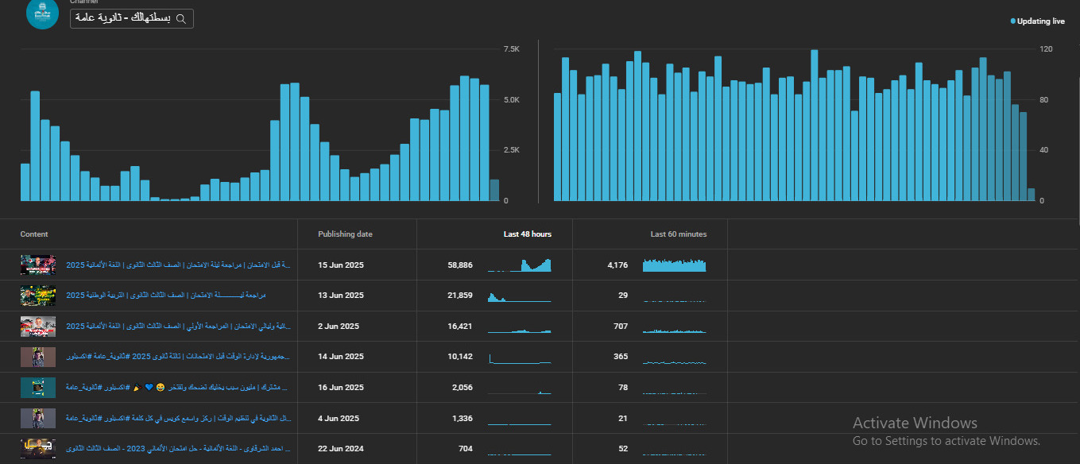
Task: Select the '15 Jun 2025' publishing date
Action: pyautogui.click(x=341, y=265)
